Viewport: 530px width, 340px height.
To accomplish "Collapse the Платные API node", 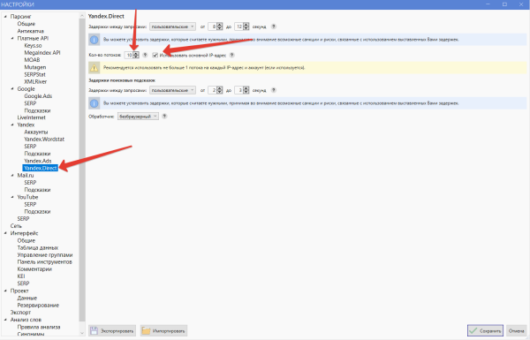I will pos(12,38).
